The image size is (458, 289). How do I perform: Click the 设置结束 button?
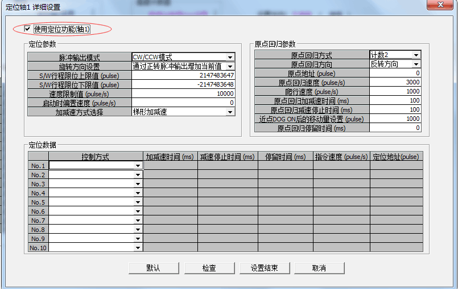pyautogui.click(x=264, y=268)
